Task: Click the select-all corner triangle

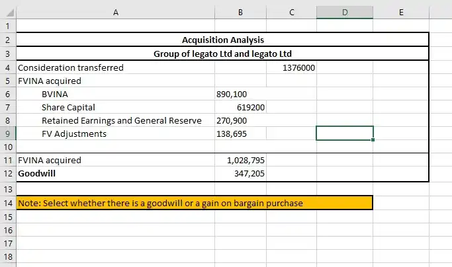Action: pos(10,13)
